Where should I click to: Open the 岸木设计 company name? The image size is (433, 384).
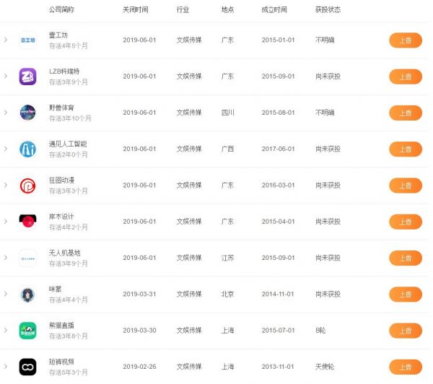[61, 217]
